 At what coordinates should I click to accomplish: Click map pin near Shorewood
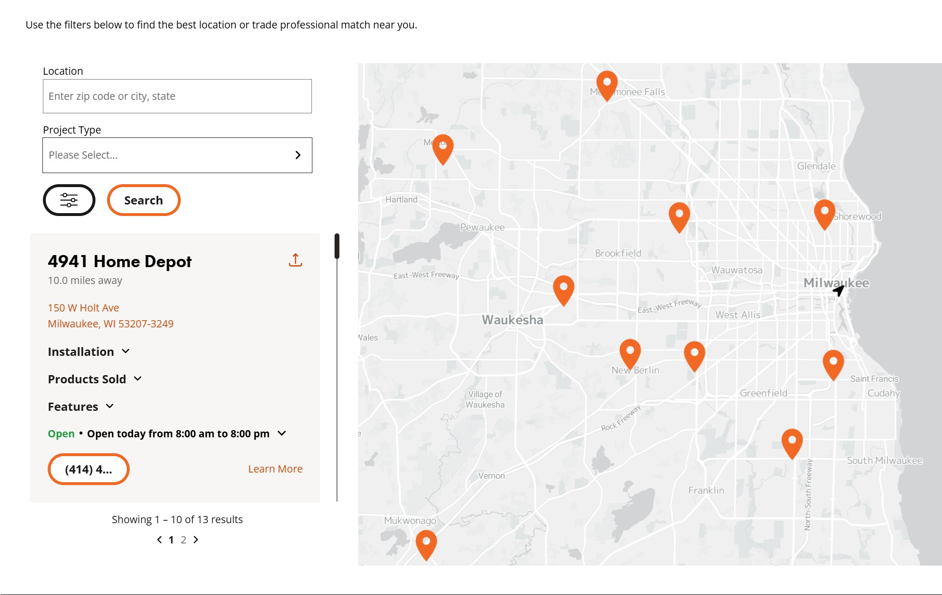tap(824, 213)
